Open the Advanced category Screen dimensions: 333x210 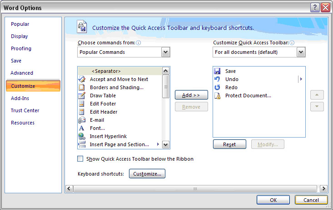point(22,73)
